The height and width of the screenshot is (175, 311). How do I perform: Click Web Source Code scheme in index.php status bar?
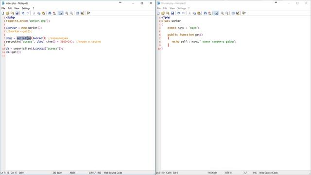coord(113,173)
